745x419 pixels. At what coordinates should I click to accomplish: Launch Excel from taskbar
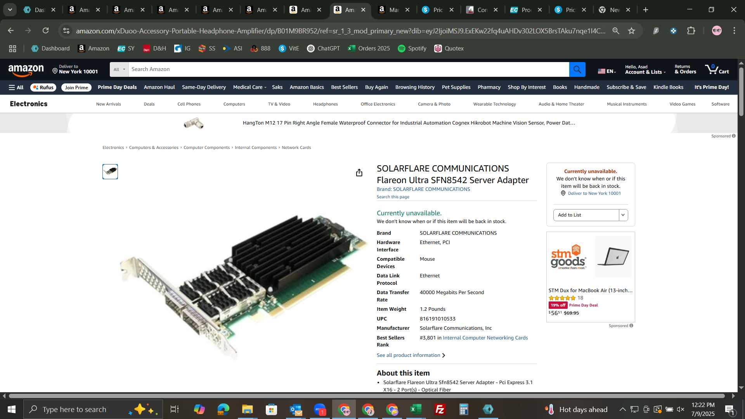coord(416,409)
